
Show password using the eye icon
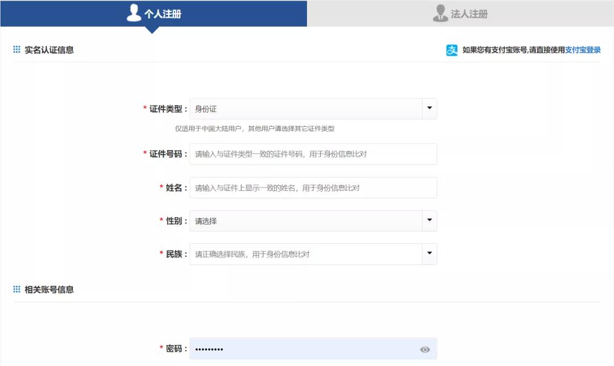(x=425, y=350)
